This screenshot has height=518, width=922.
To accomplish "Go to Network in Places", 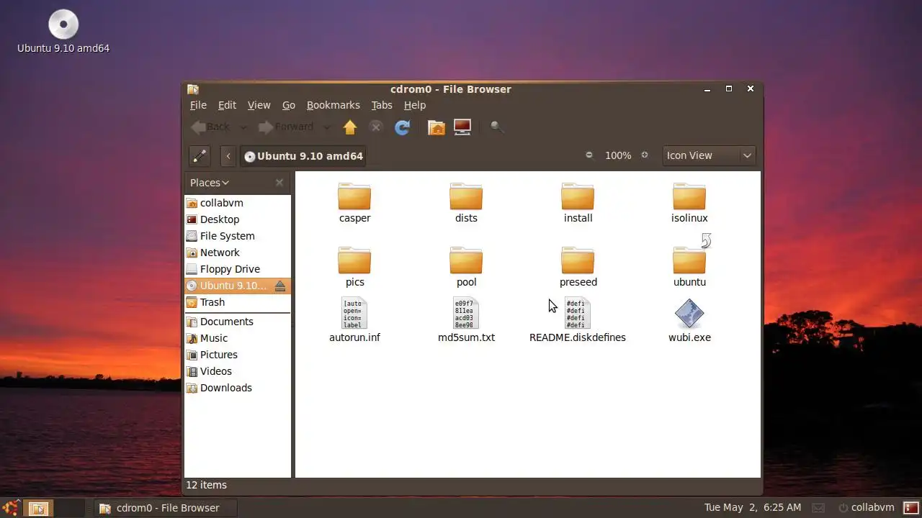I will coord(238,253).
